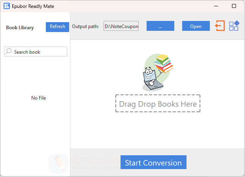
Task: Click the Drag Drop Books Here area
Action: coord(158,103)
